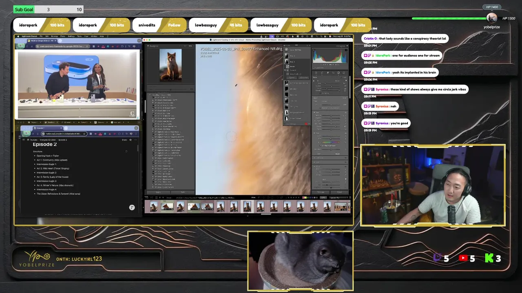This screenshot has height=293, width=522.
Task: Toggle the Tone panel on/off switch
Action: pos(346,112)
